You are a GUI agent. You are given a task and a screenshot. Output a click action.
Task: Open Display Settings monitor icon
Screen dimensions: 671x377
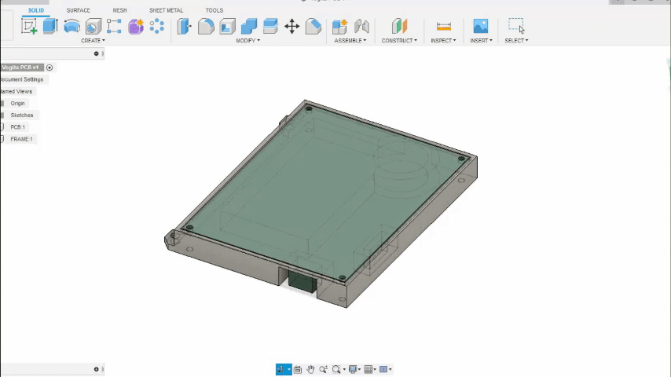[353, 369]
